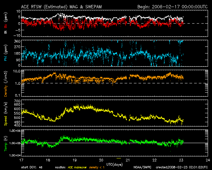The image size is (212, 170).
Task: Click the x-axis day tick label '18'
Action: (48, 160)
